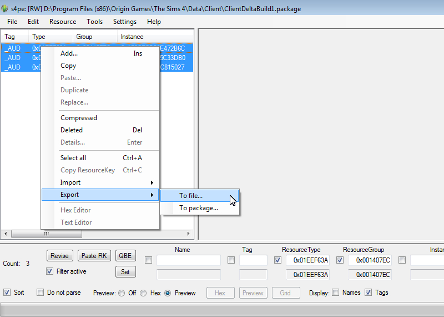Viewport: 444px width, 317px height.
Task: Click the Tag filter input field
Action: coord(253,260)
